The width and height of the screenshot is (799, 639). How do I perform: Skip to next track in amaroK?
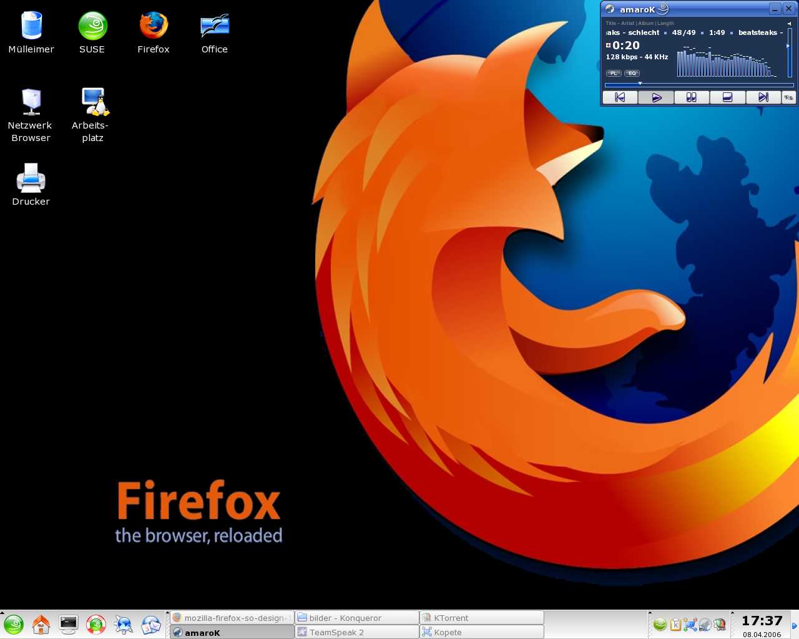point(763,97)
